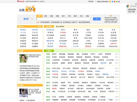Viewport: 137px width, 102px height.
Task: Visit the 唯品会1折起 link
Action: [x=113, y=46]
